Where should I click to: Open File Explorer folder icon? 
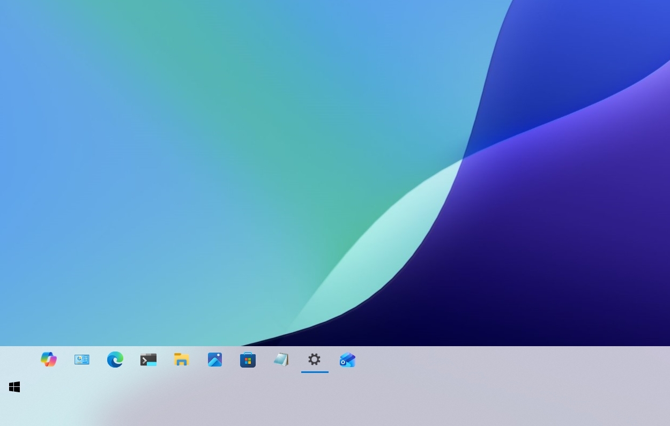(182, 359)
